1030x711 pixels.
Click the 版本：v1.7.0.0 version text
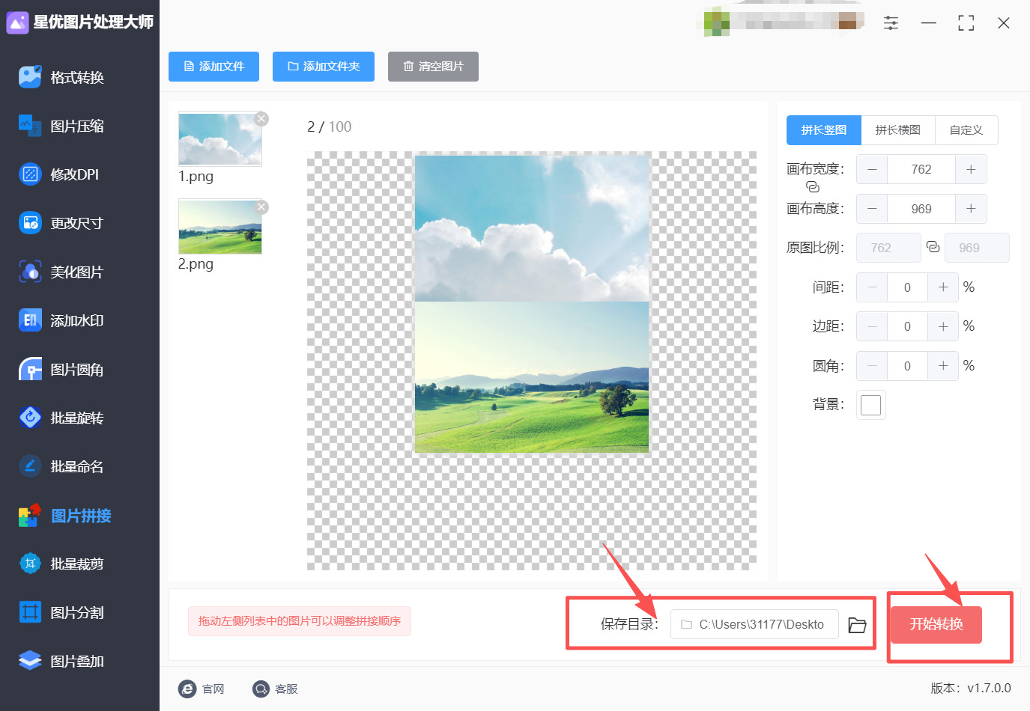tap(971, 689)
